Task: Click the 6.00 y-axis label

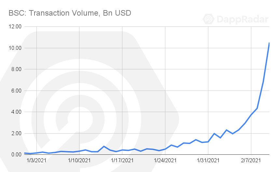Action: (16, 91)
